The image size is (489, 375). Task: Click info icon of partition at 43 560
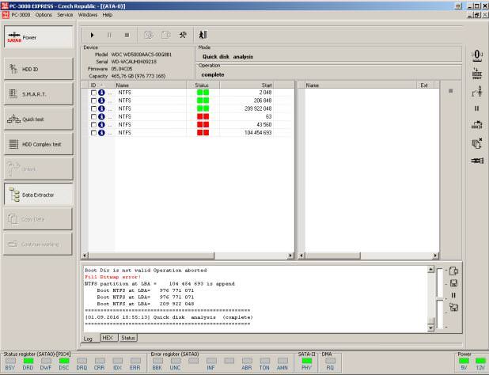click(x=101, y=125)
